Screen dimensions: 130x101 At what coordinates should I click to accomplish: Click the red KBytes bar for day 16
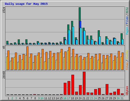pos(65,89)
